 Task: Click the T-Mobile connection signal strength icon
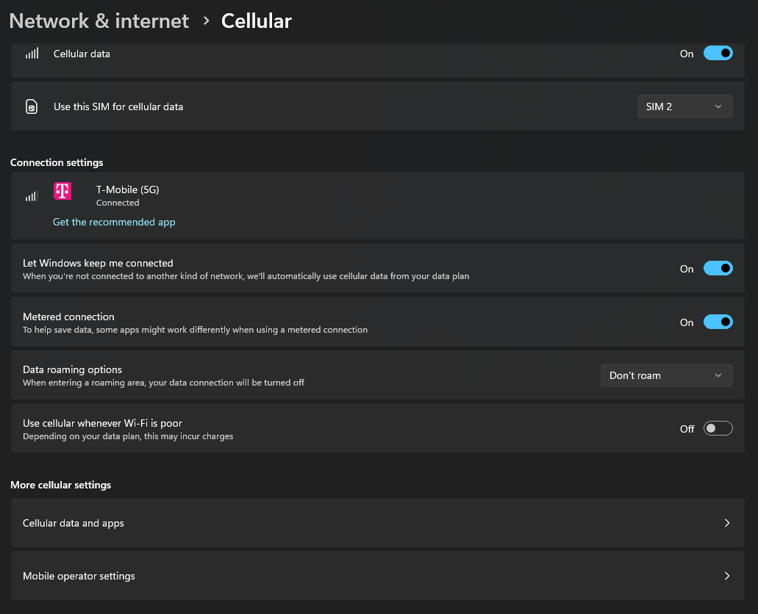tap(32, 196)
